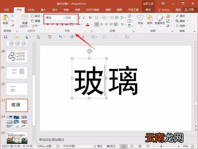
Task: Toggle Center paragraph alignment
Action: click(101, 24)
